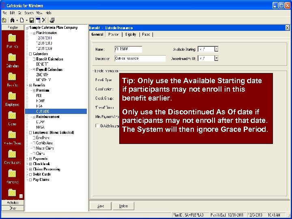Open the Claims sidebar folder
Screen dimensions: 292x219
tap(12, 118)
